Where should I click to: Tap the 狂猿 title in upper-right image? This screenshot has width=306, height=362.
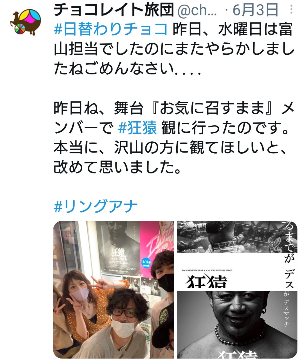207,282
